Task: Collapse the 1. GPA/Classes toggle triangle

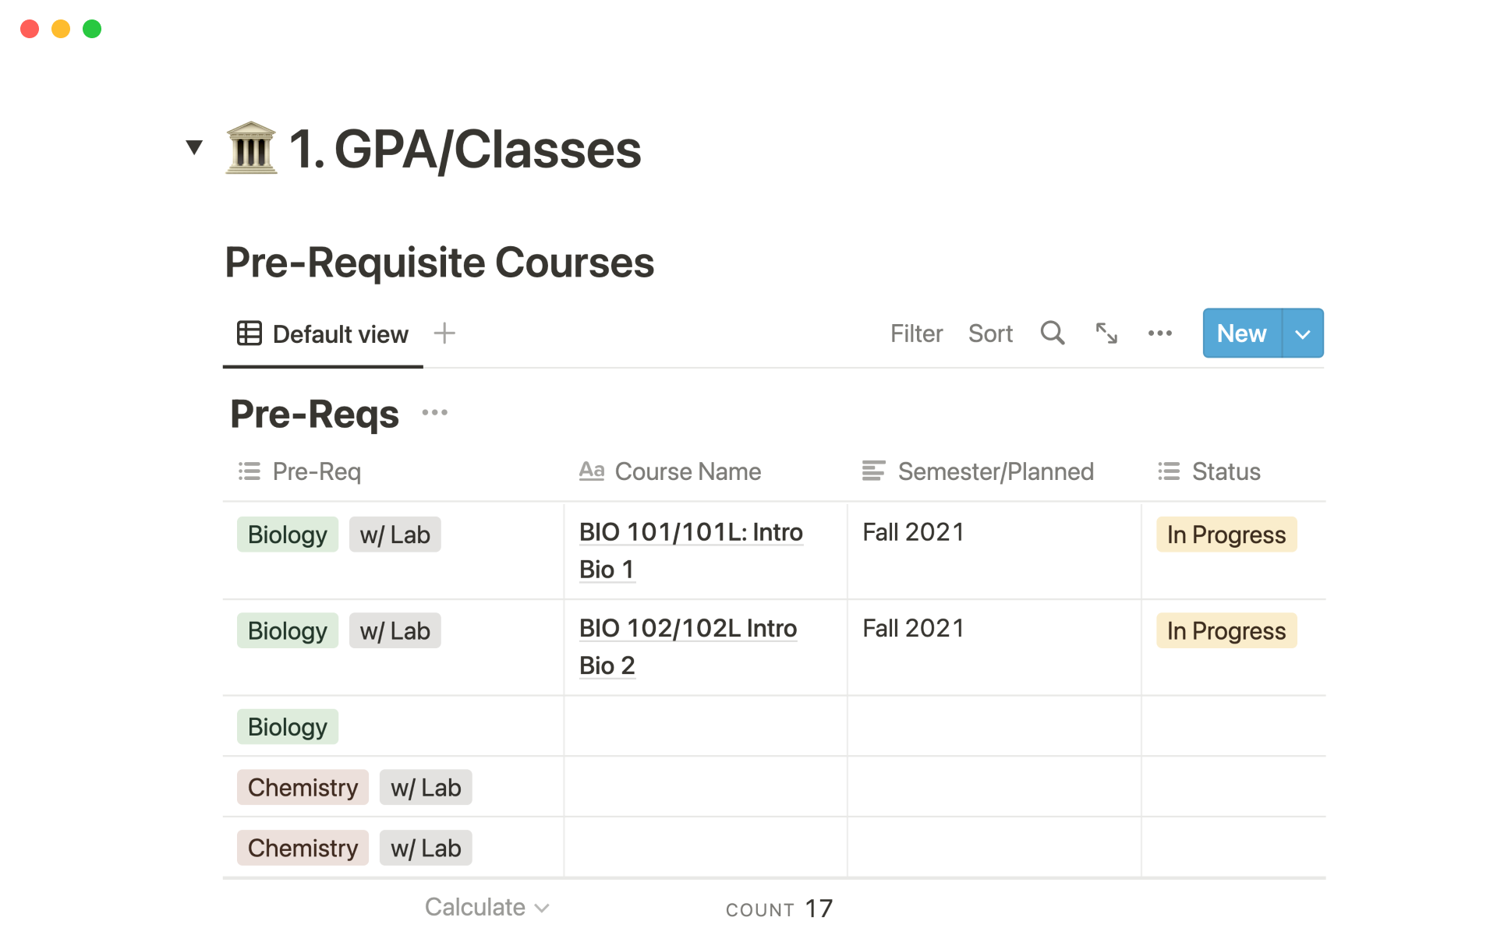Action: tap(194, 146)
